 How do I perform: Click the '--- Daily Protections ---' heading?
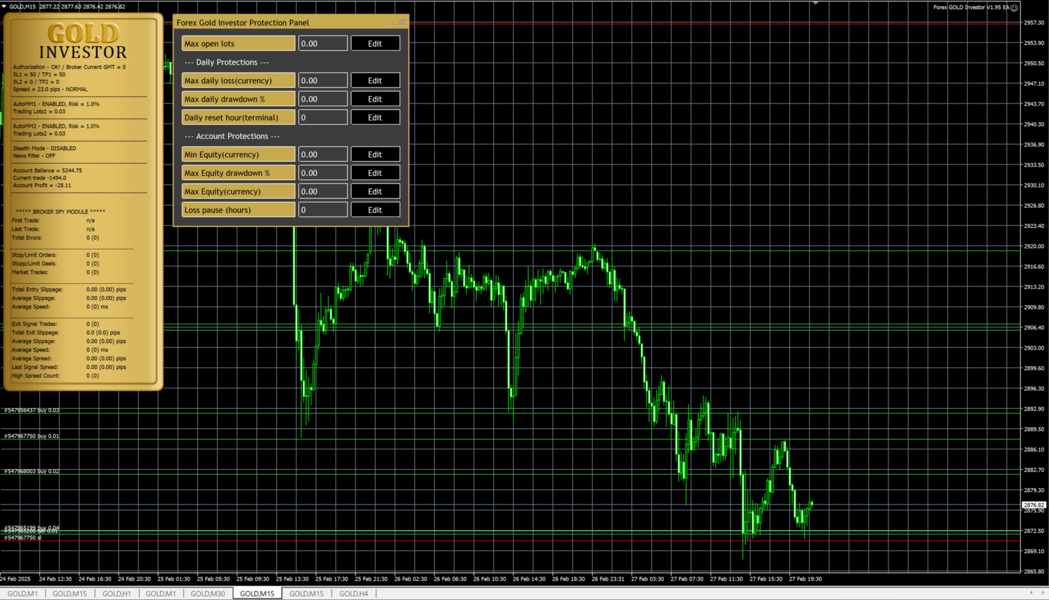point(227,62)
